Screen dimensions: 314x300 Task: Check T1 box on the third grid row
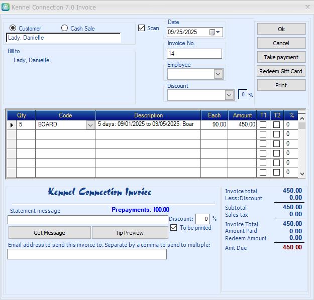[x=263, y=143]
